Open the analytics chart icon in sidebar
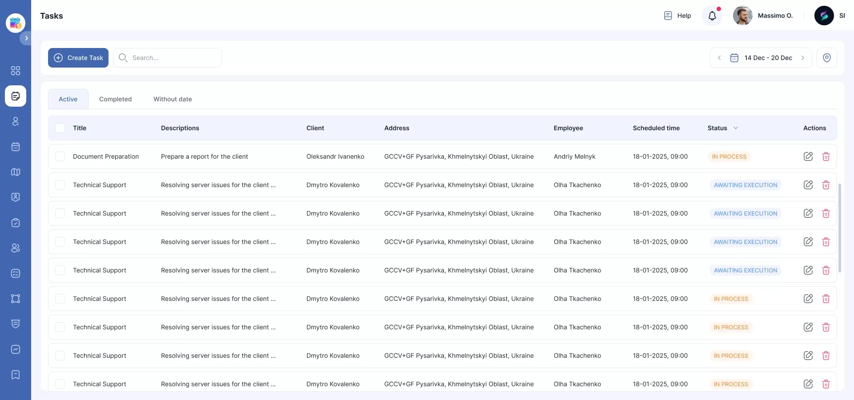The width and height of the screenshot is (854, 400). tap(16, 349)
